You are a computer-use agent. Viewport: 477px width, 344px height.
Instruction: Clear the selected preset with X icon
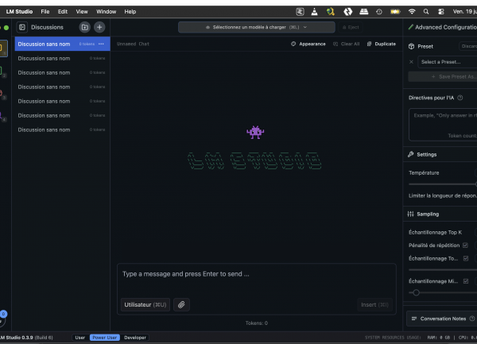pos(411,62)
